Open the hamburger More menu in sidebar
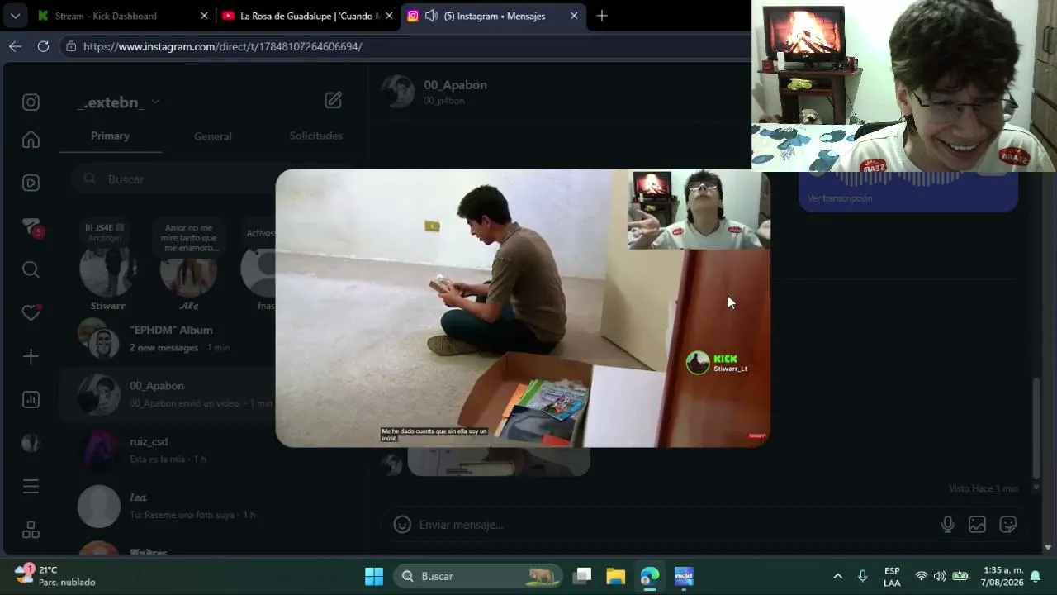Screen dimensions: 1057x595 [31, 487]
